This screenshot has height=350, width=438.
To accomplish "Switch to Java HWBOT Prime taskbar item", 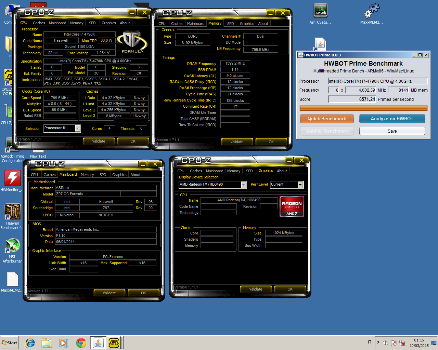I will pos(98,343).
